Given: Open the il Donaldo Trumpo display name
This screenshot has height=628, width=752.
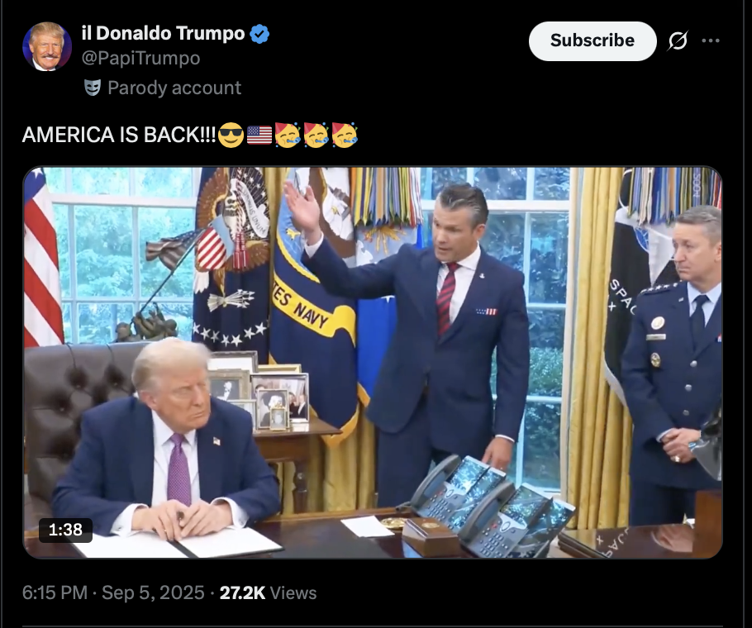Looking at the screenshot, I should pyautogui.click(x=163, y=34).
